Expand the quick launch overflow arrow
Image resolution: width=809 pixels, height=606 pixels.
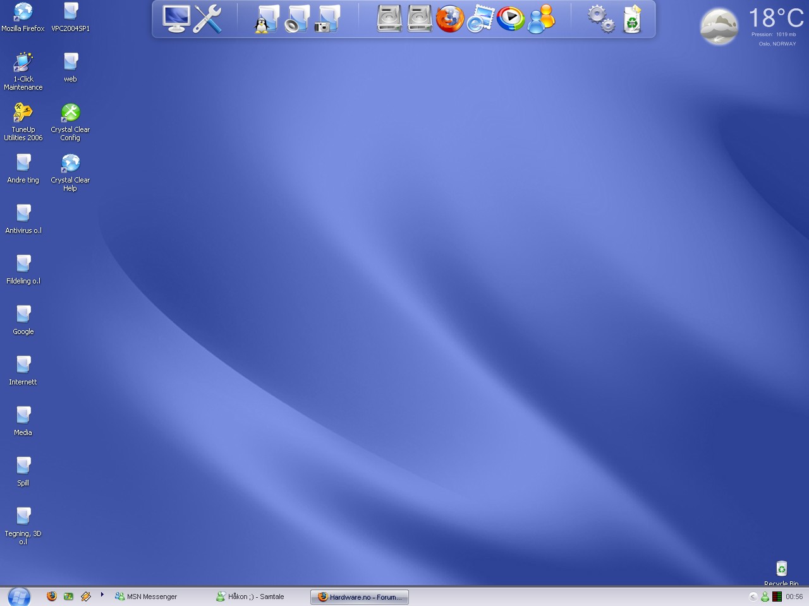102,594
